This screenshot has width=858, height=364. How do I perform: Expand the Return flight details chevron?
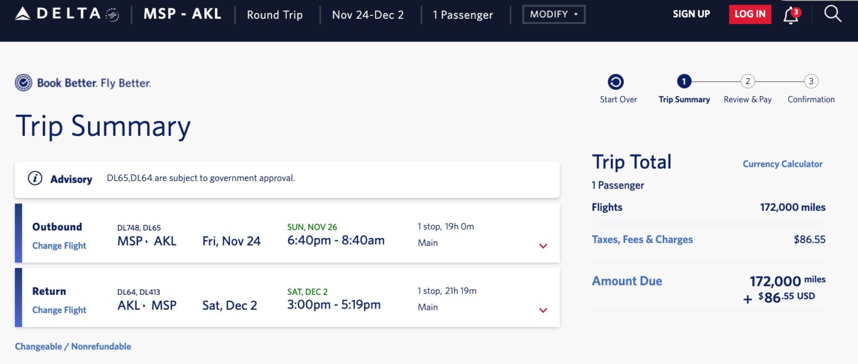point(543,310)
